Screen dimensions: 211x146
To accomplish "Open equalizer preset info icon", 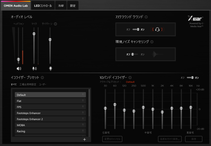I will coord(42,78).
